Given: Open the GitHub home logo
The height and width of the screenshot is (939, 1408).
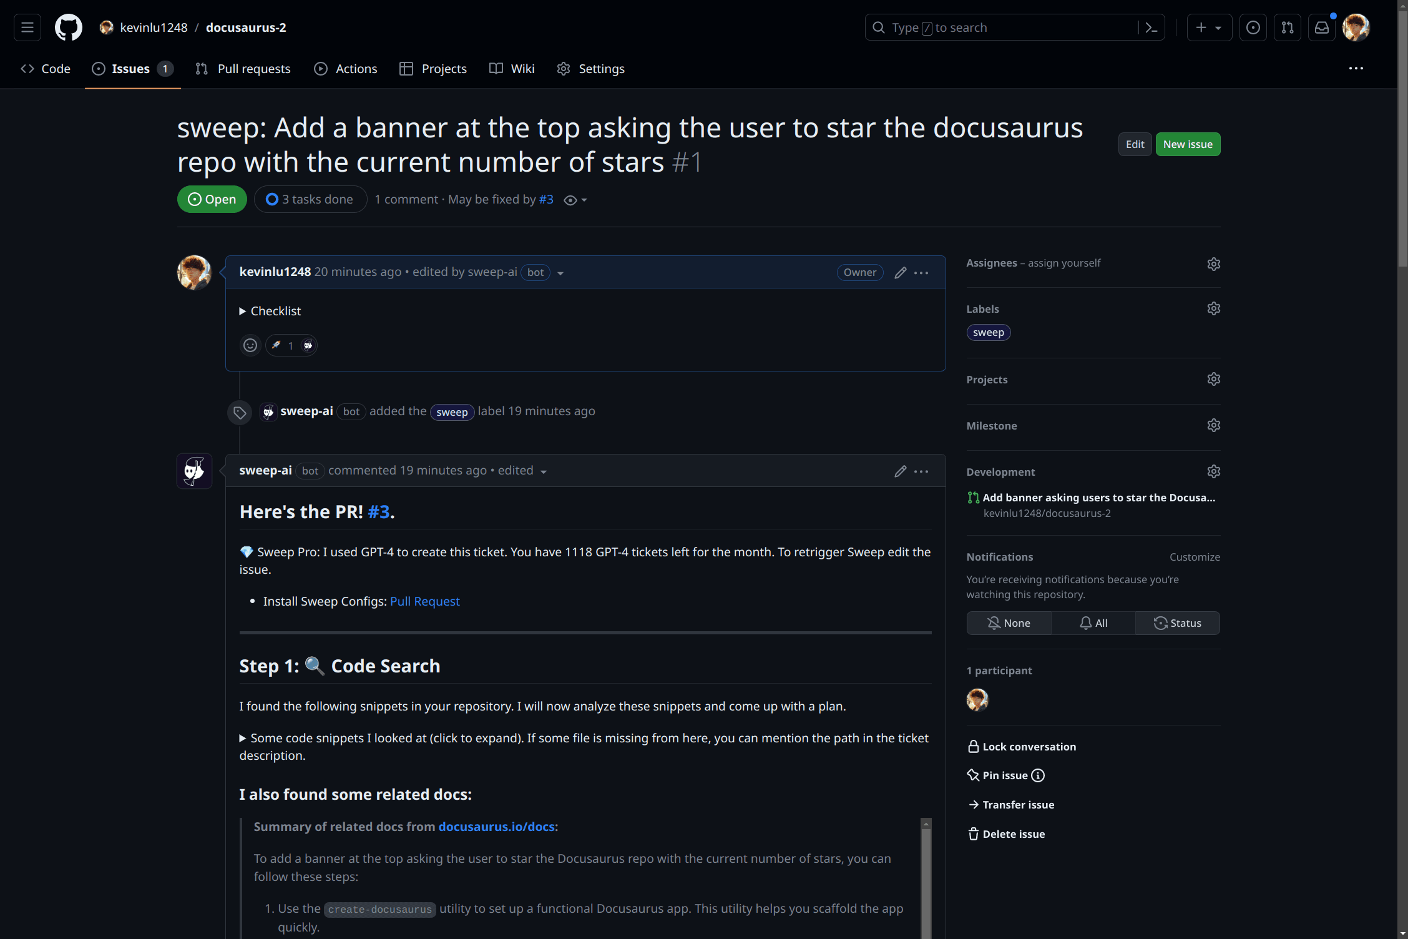Looking at the screenshot, I should point(69,27).
